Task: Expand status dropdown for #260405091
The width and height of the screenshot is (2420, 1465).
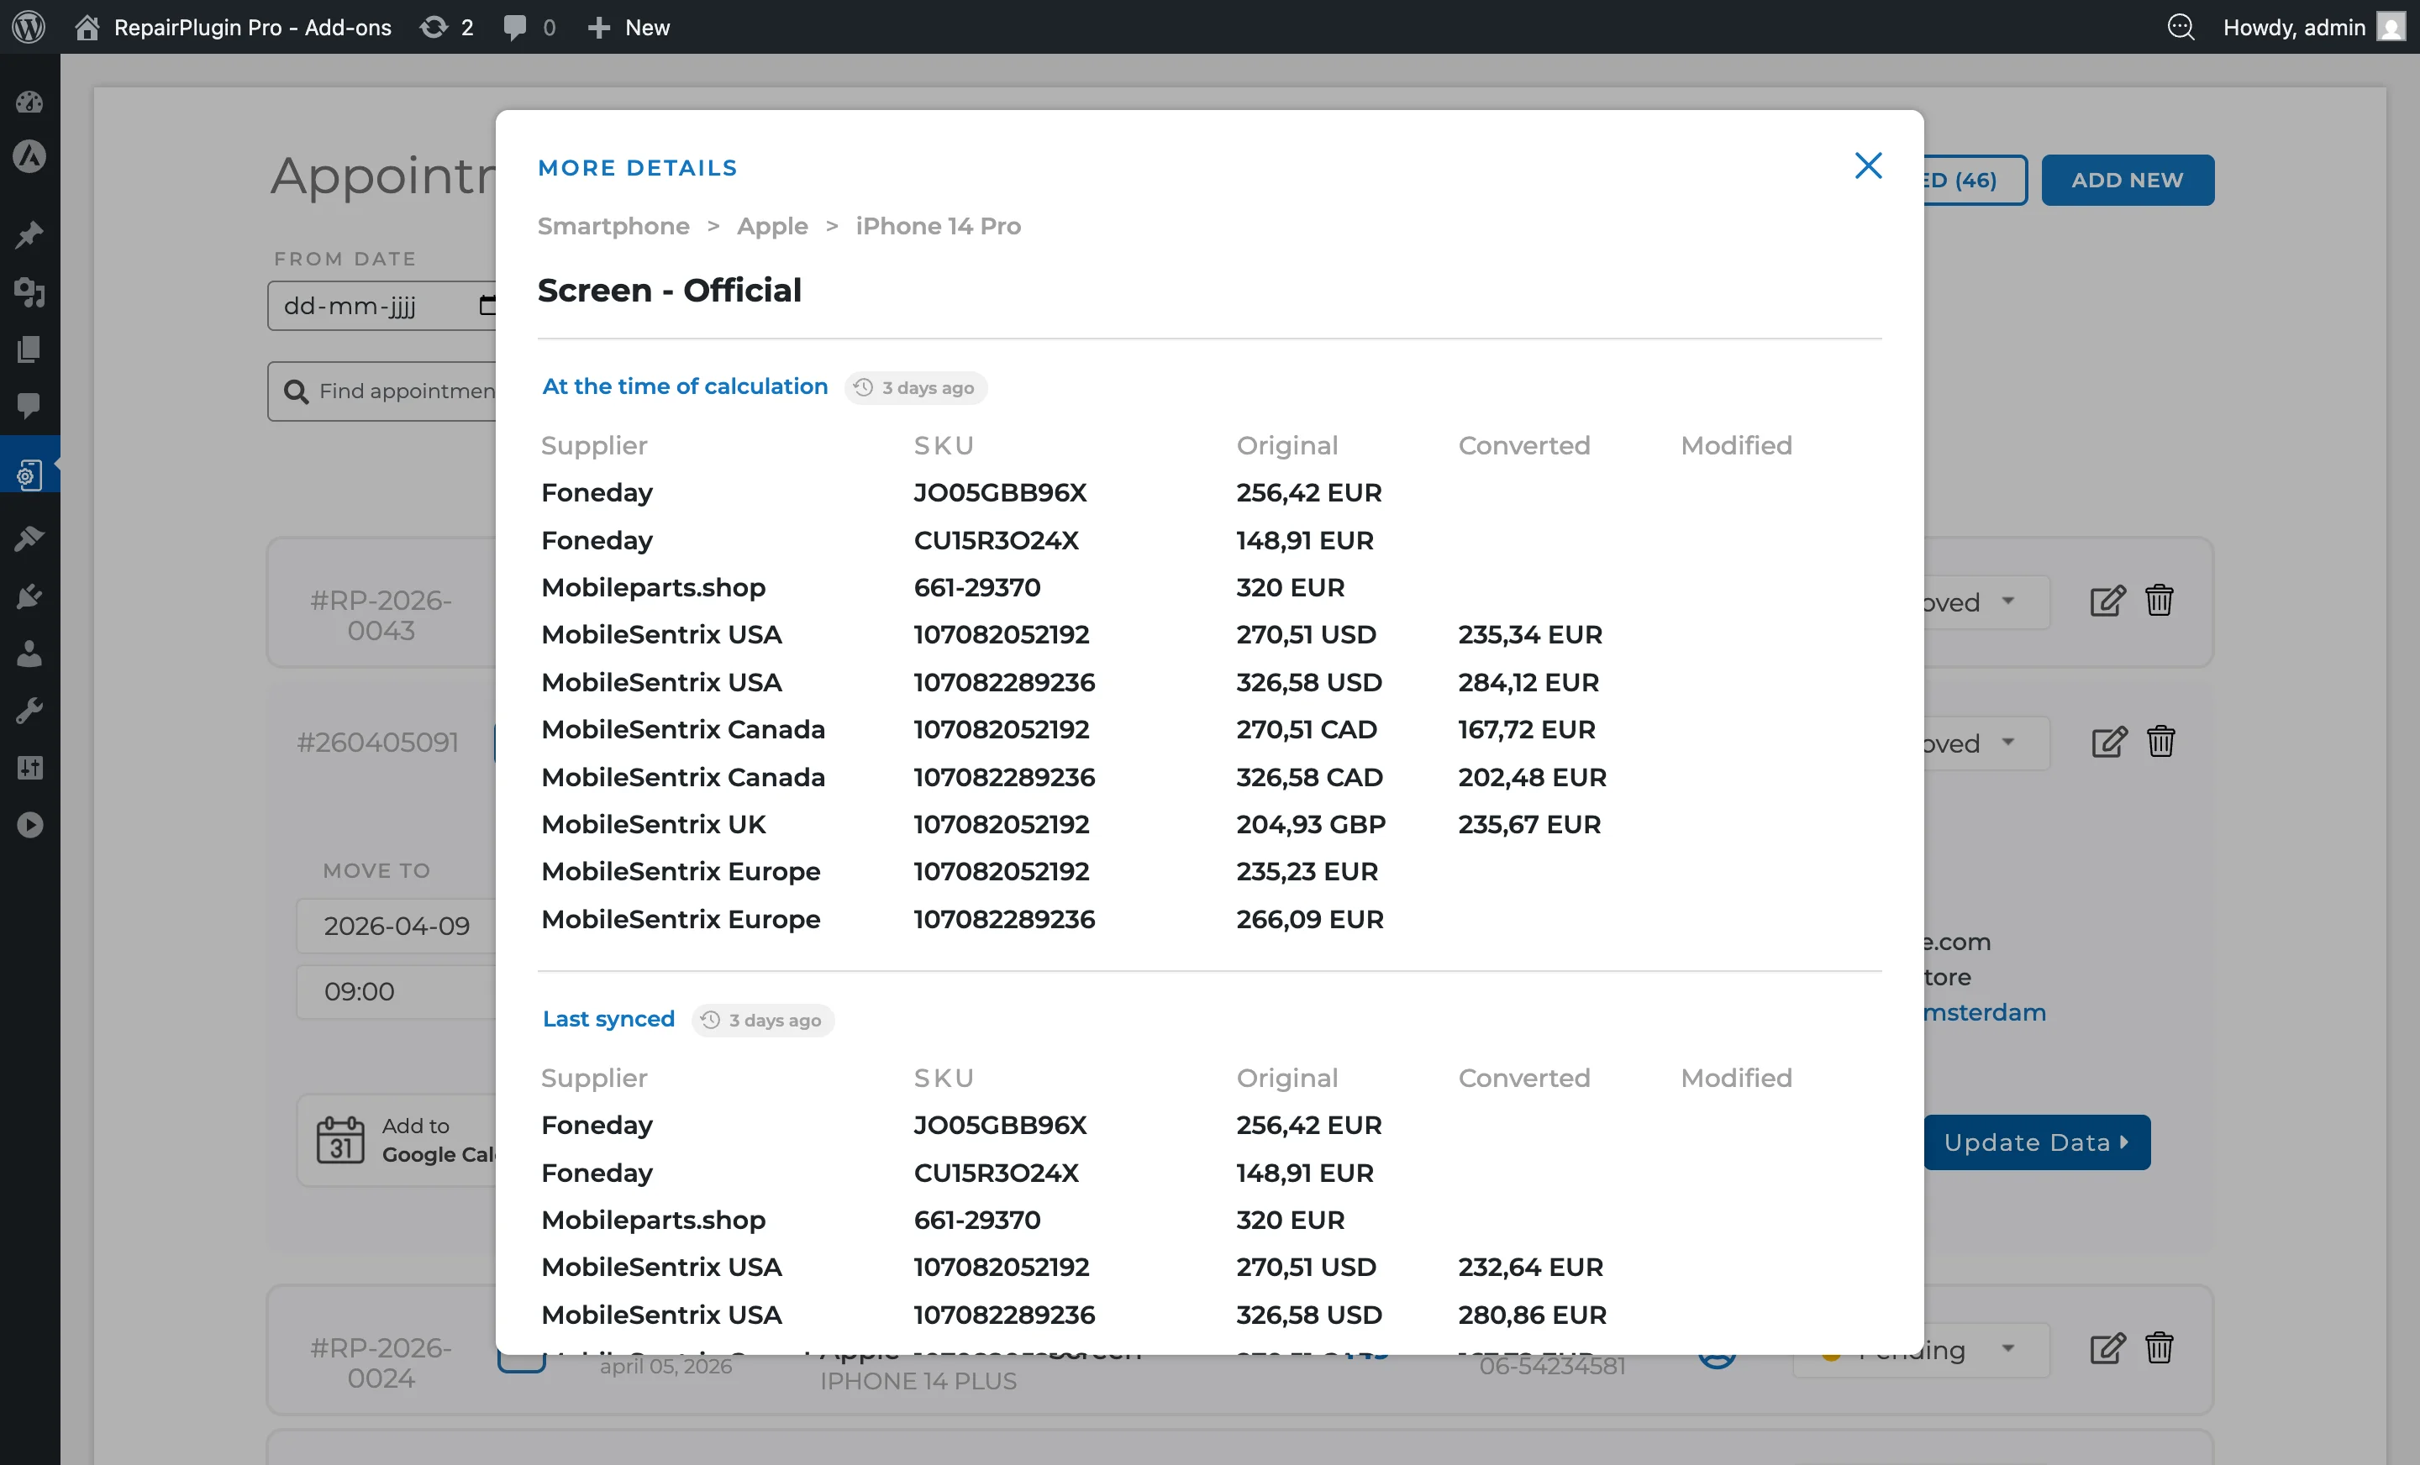Action: (x=2007, y=743)
